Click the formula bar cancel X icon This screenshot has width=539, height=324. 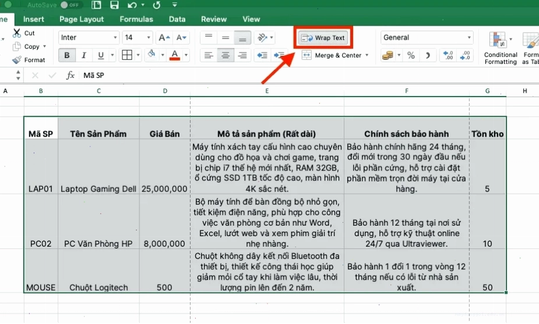[35, 75]
